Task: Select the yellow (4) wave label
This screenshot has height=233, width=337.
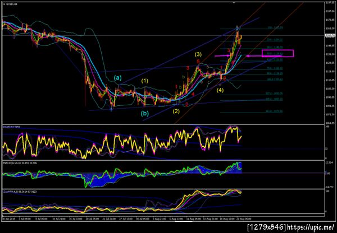Action: click(220, 91)
